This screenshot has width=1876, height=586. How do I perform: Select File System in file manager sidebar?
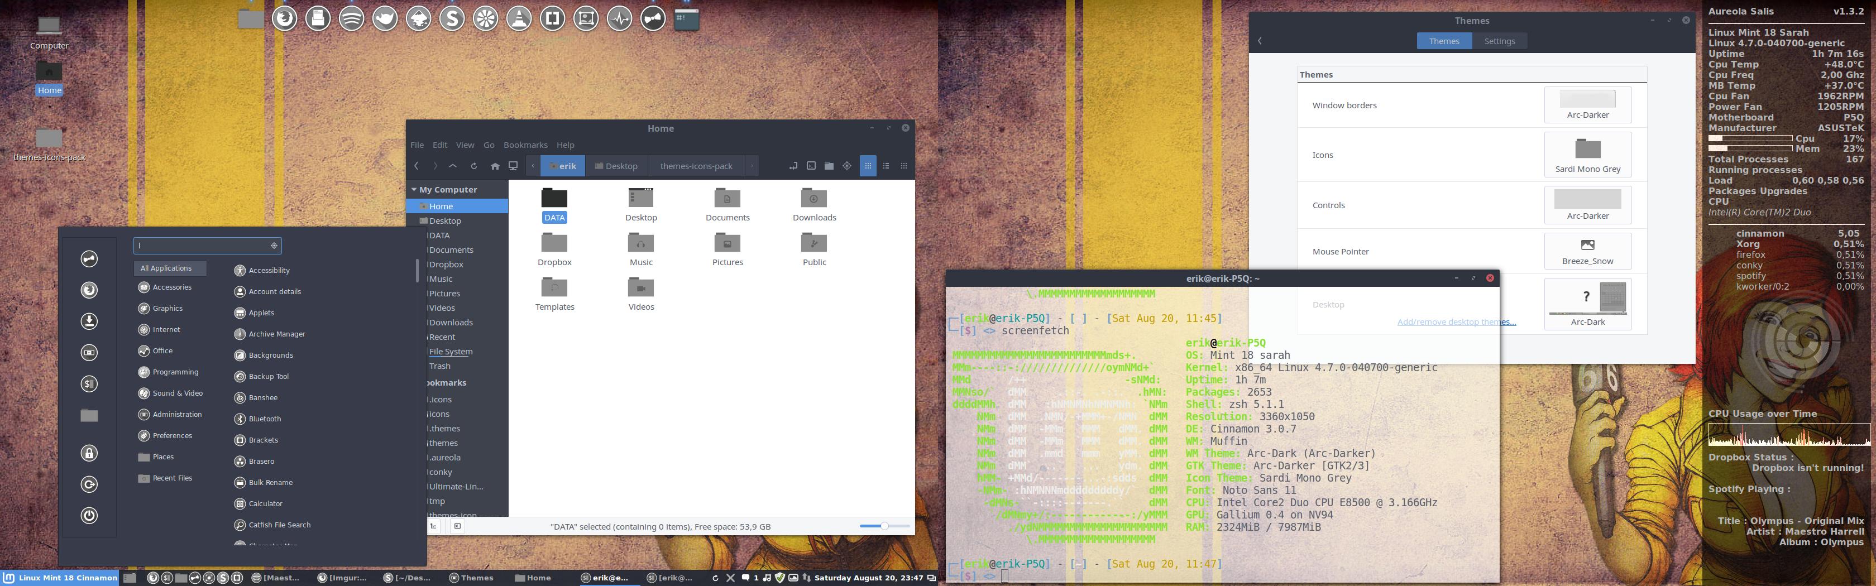(x=451, y=352)
